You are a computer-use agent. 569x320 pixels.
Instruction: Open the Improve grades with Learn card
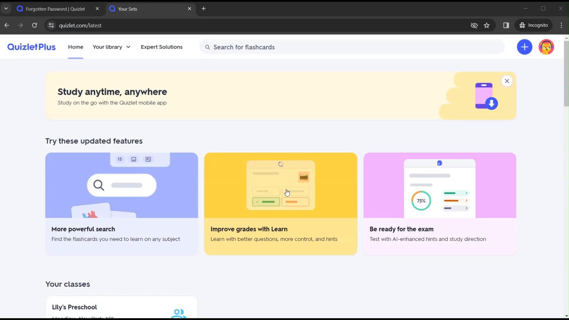coord(280,204)
